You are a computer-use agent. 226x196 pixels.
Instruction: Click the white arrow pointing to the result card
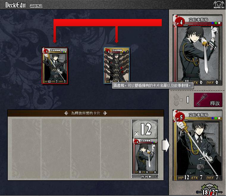click(x=166, y=145)
